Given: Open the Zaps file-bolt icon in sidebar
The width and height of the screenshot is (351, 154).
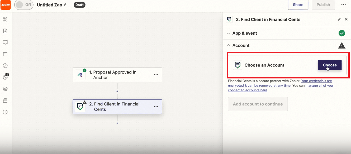Looking at the screenshot, I should pos(5,31).
